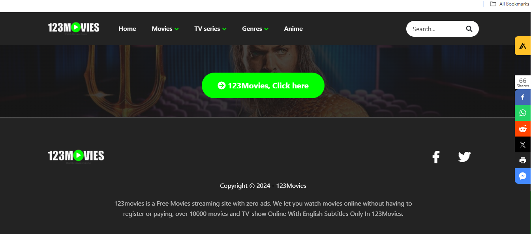Open the yellow triangle widget tab
531x234 pixels.
(523, 46)
